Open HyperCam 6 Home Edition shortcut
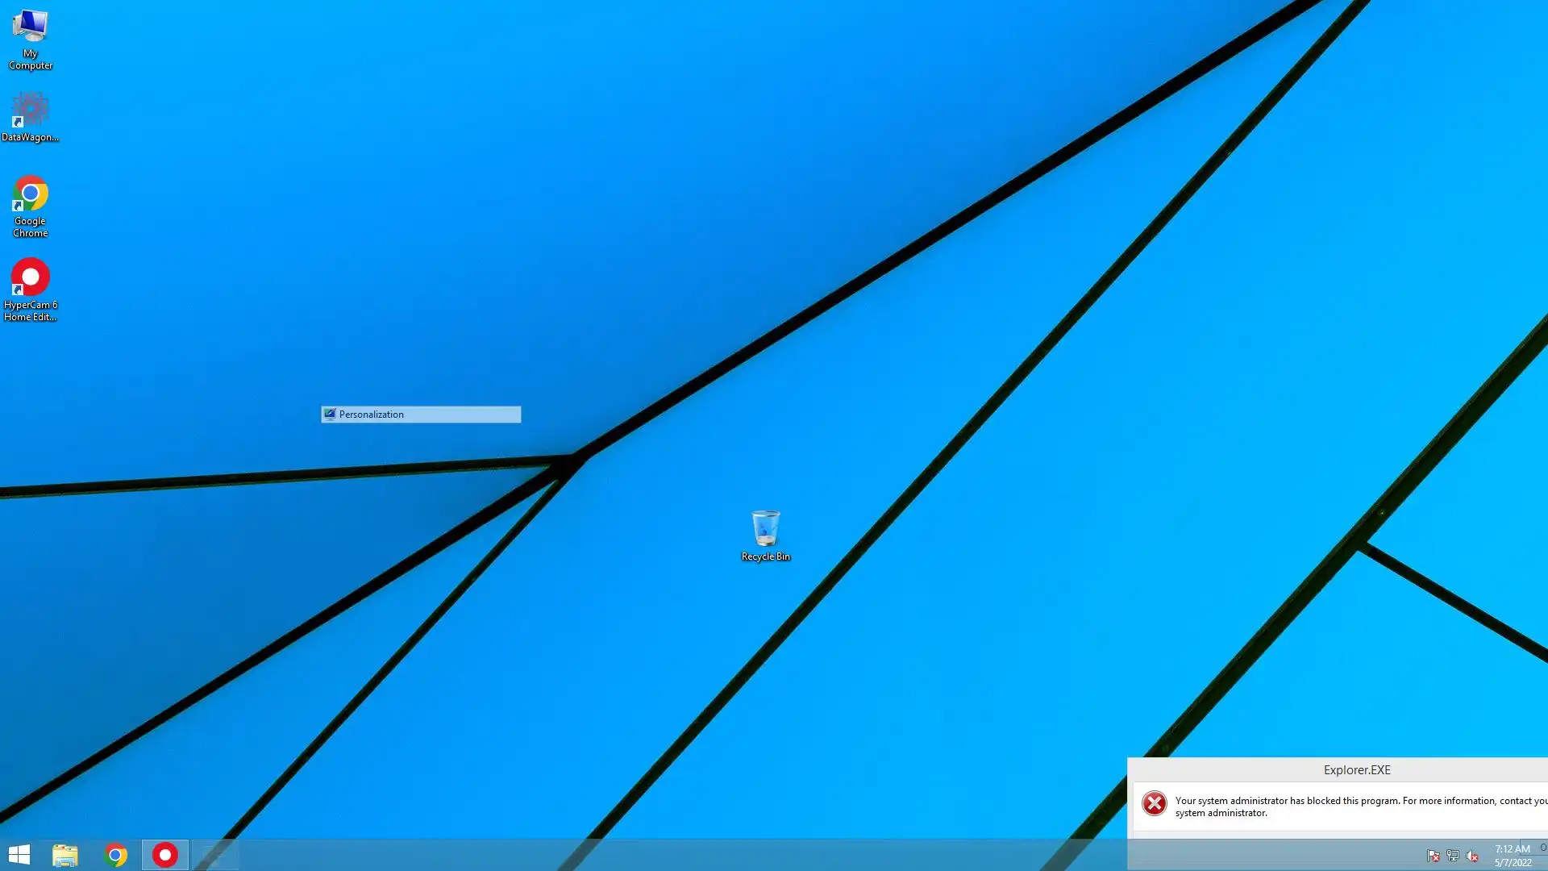The image size is (1548, 871). point(30,278)
